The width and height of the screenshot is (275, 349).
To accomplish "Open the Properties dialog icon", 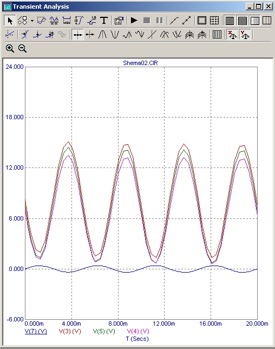I will [119, 21].
